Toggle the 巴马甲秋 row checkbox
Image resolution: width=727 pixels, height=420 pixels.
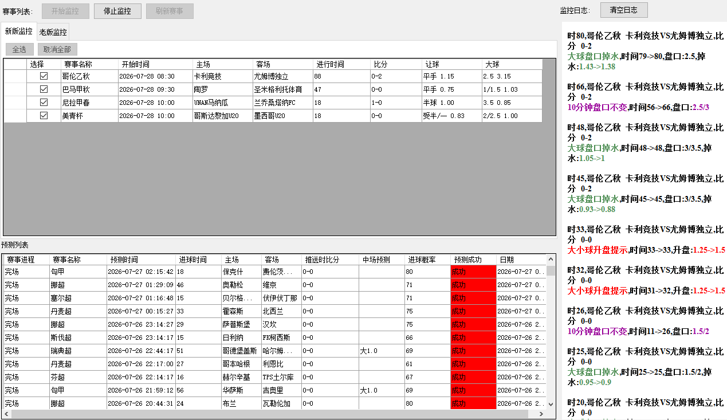(x=44, y=89)
